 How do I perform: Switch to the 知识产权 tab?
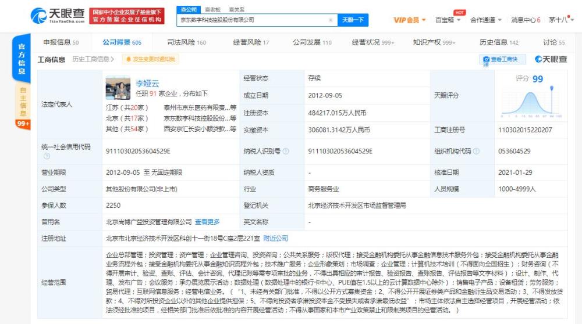pyautogui.click(x=434, y=42)
